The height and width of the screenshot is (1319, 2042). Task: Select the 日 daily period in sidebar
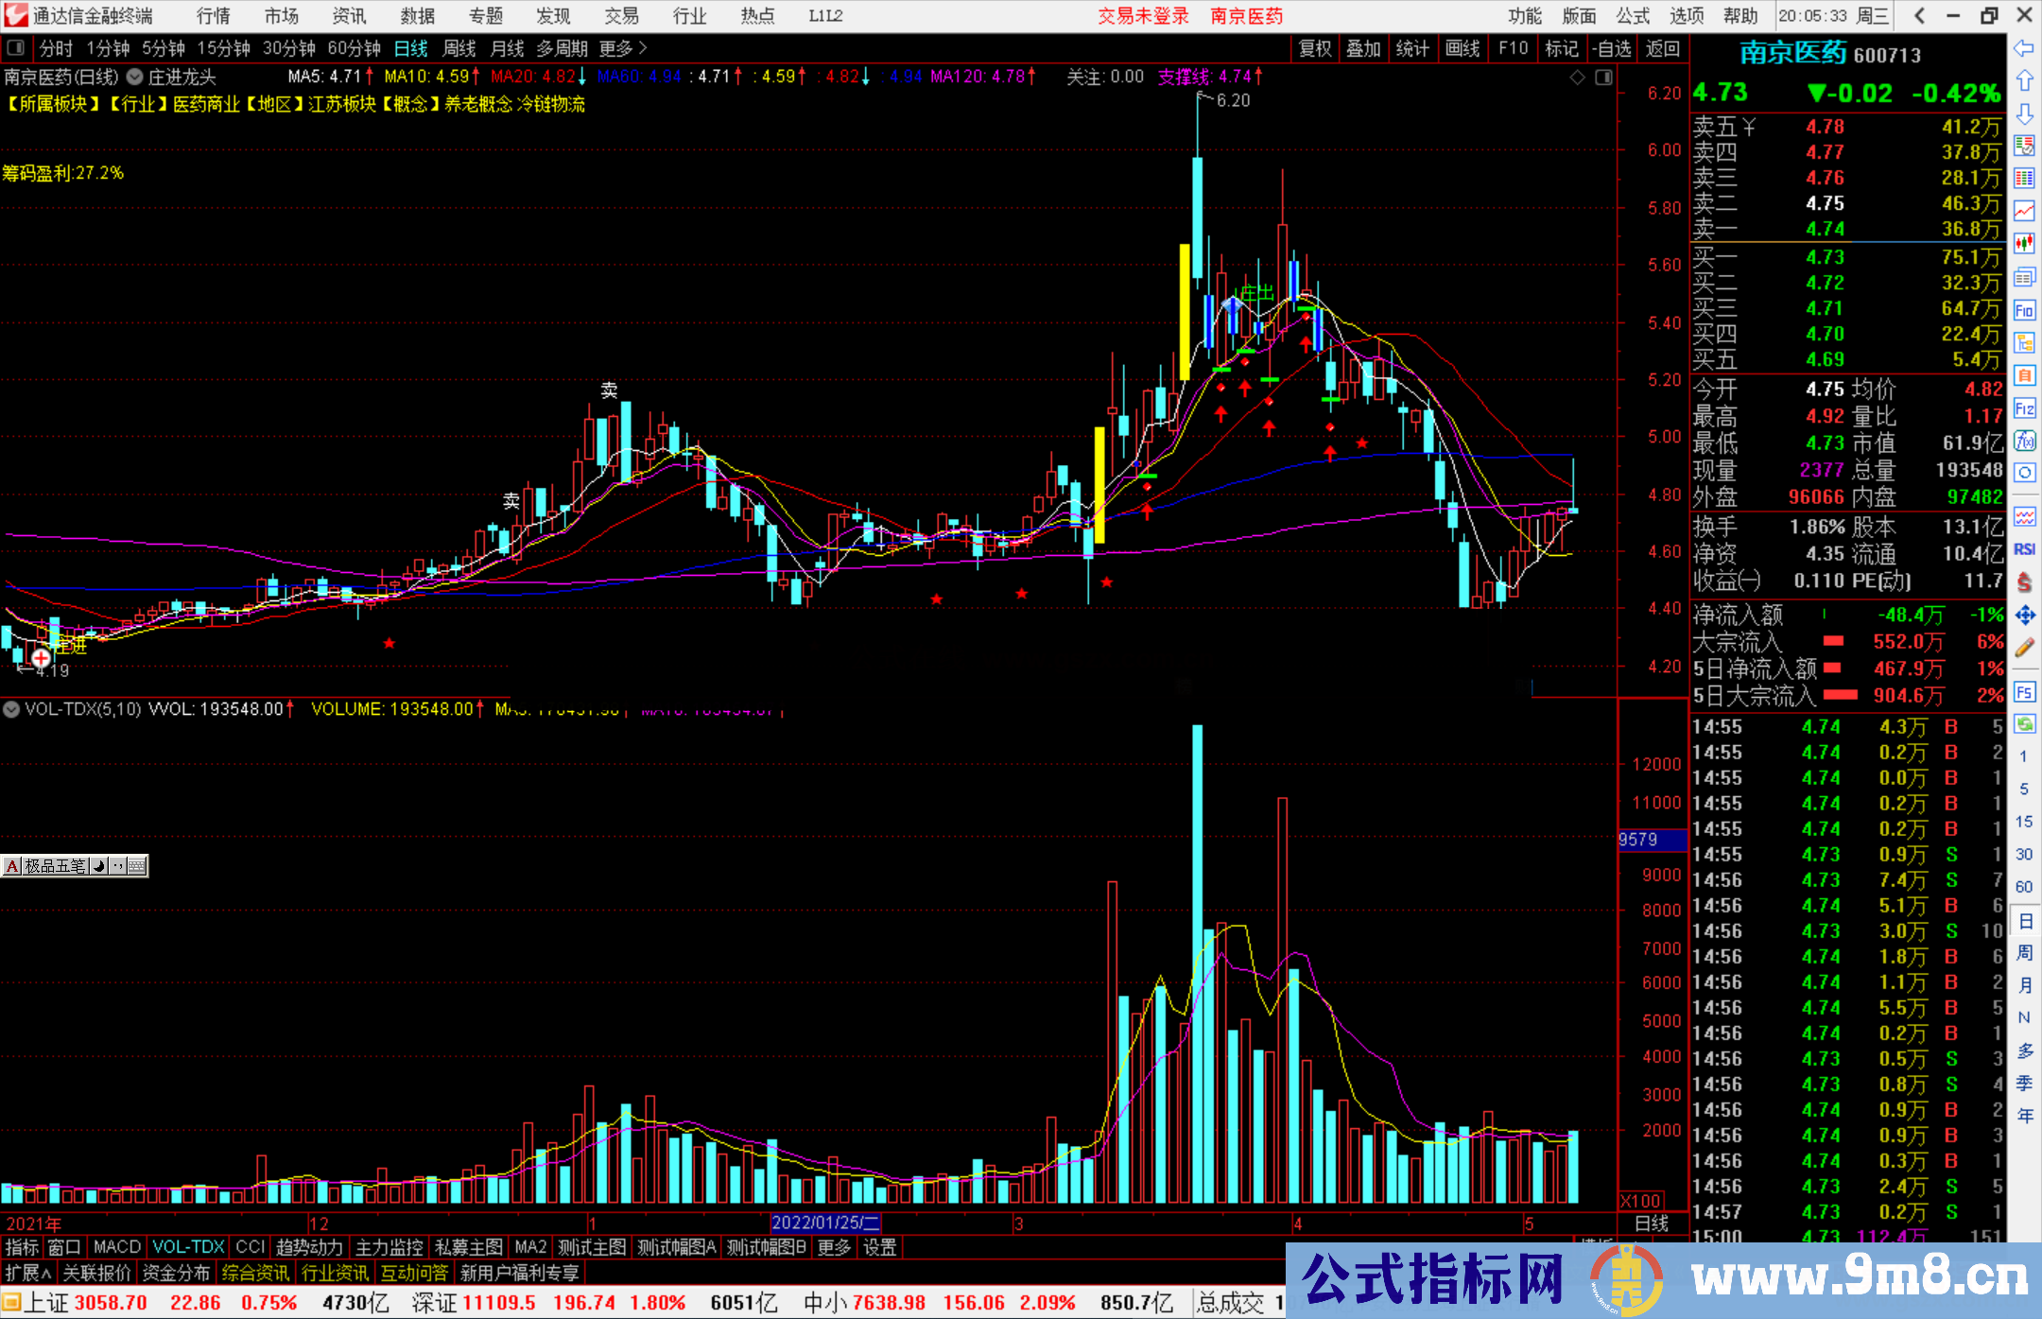point(2025,921)
